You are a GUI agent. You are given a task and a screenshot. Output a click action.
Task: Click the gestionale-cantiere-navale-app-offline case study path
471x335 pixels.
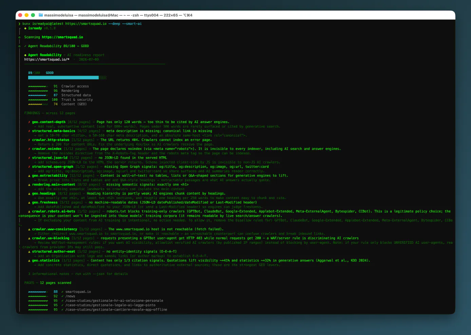(x=116, y=310)
